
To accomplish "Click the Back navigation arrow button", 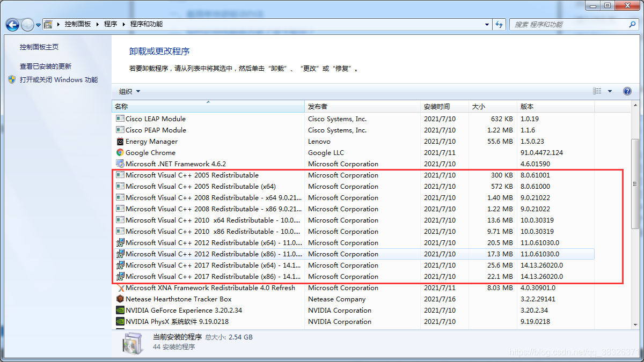I will click(12, 25).
